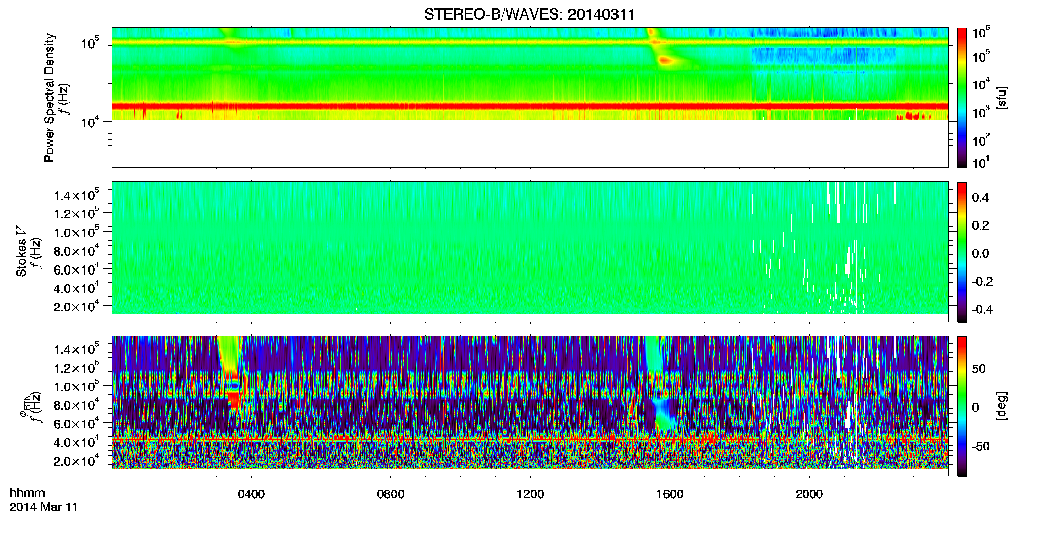Click the 0800 time axis label

point(390,494)
